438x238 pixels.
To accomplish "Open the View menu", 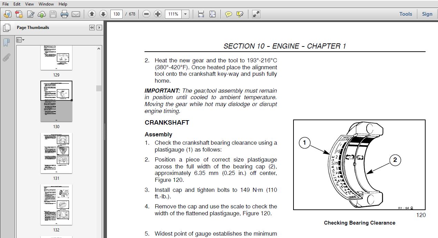I will [30, 4].
